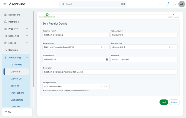
Task: Open the hamburger menu icon
Action: coord(4,4)
